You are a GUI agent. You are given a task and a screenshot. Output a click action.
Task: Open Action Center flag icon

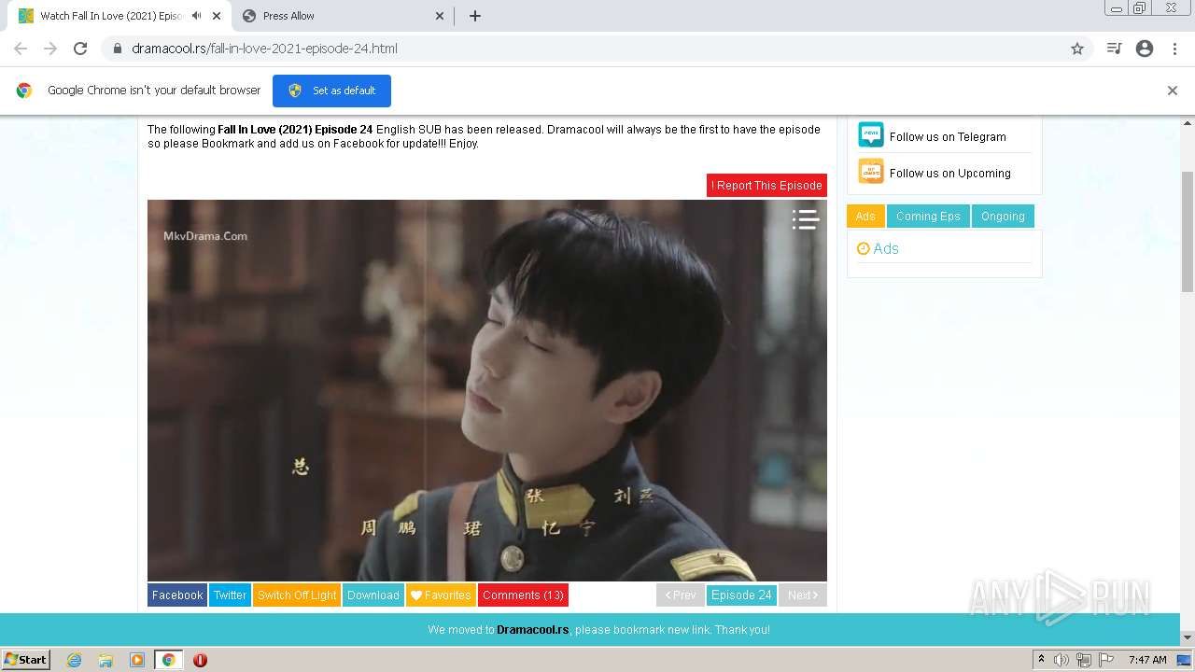pos(1106,660)
